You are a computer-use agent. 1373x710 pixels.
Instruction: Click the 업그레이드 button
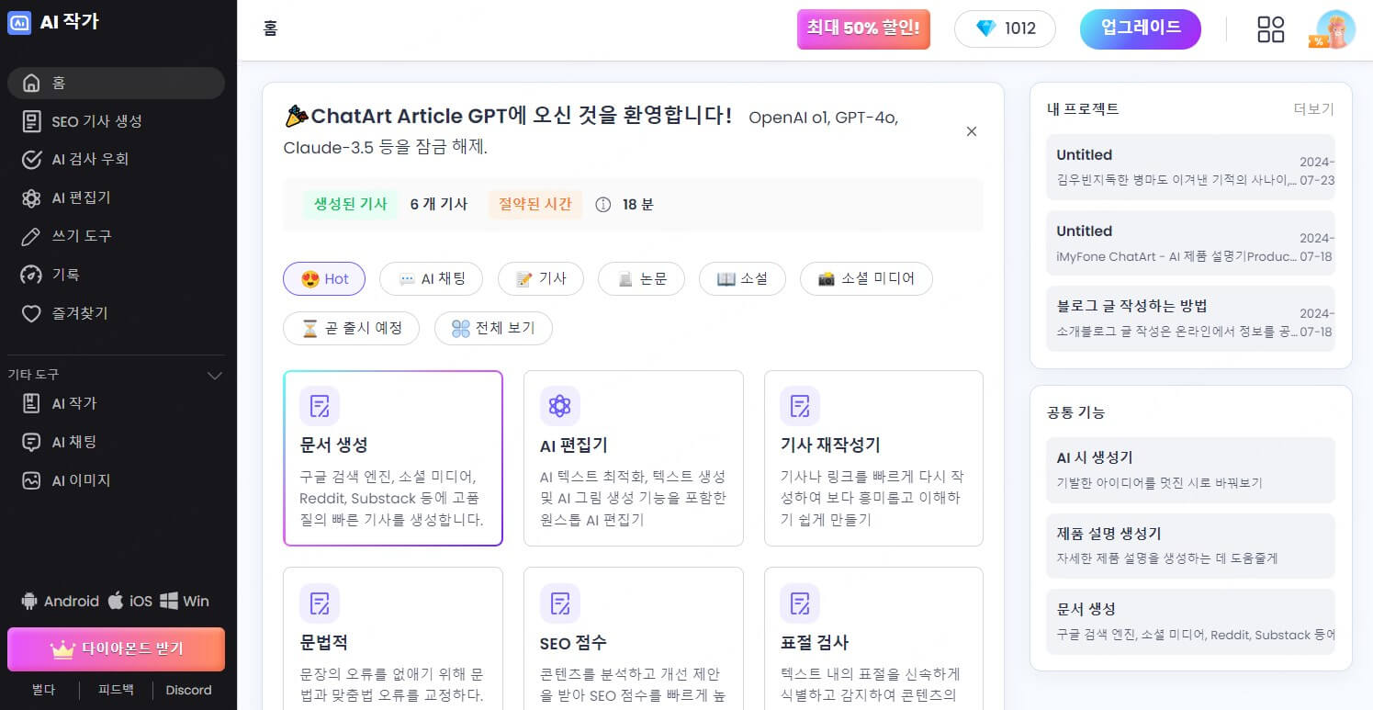click(x=1140, y=28)
